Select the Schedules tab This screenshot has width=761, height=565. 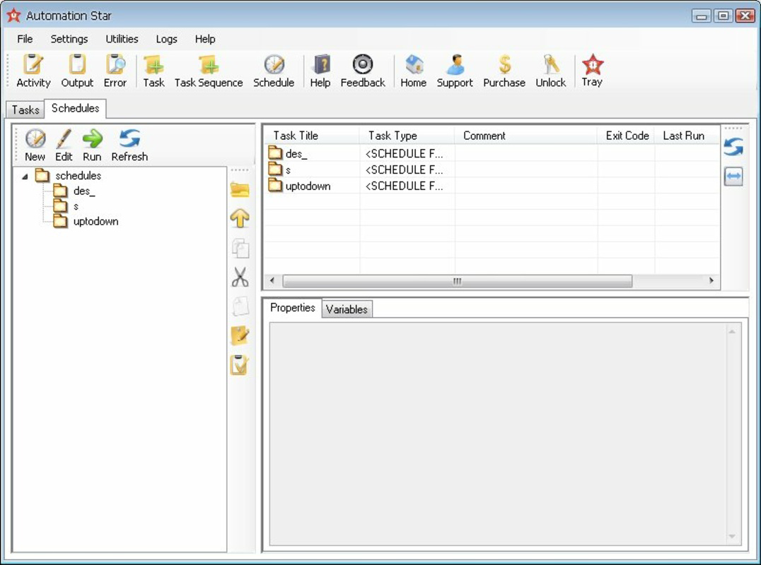[75, 108]
